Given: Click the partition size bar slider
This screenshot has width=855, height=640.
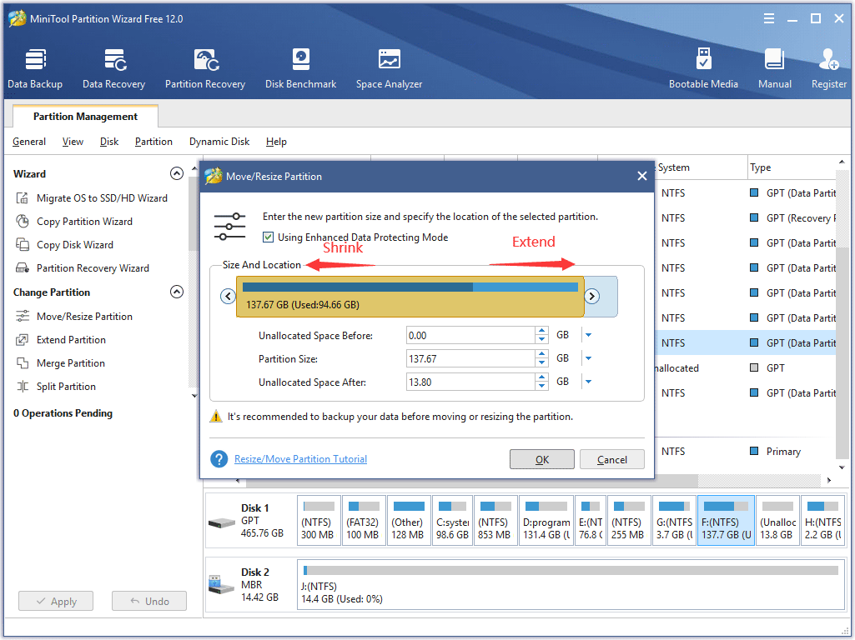Looking at the screenshot, I should [410, 297].
